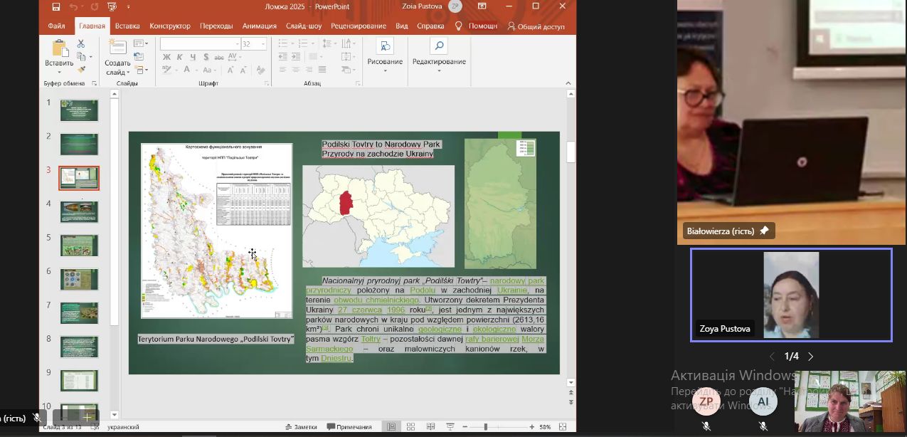Screen dimensions: 907x437
Task: Open the font size dropdown showing 32
Action: [263, 44]
